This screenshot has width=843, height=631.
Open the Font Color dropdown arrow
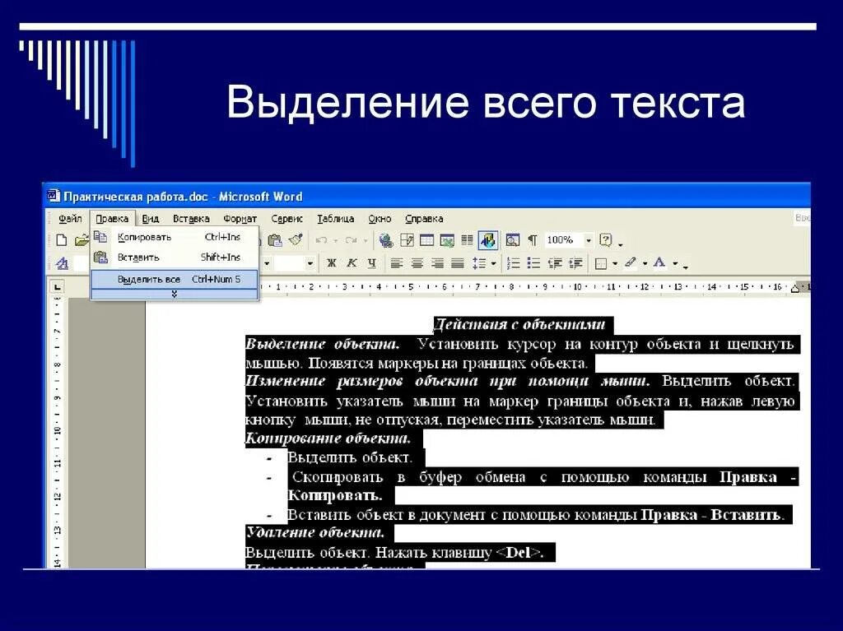(675, 264)
